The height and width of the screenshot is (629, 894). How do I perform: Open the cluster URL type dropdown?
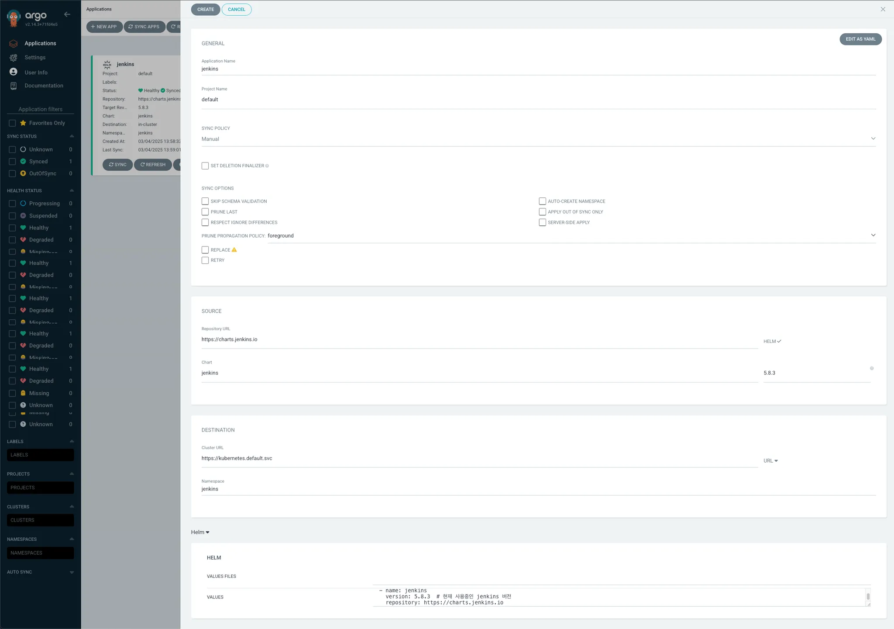tap(770, 461)
